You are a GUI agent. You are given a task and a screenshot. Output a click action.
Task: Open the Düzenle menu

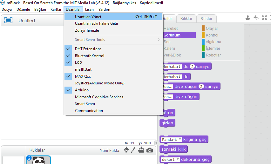23,10
